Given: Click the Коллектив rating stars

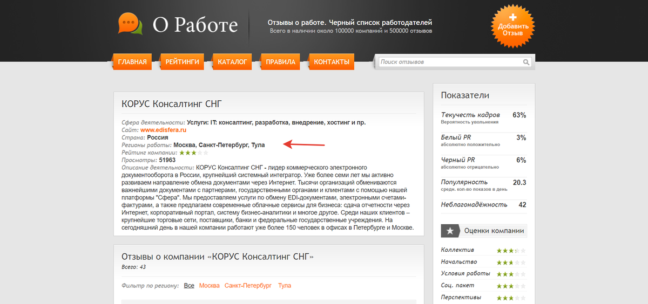Looking at the screenshot, I should coord(511,250).
